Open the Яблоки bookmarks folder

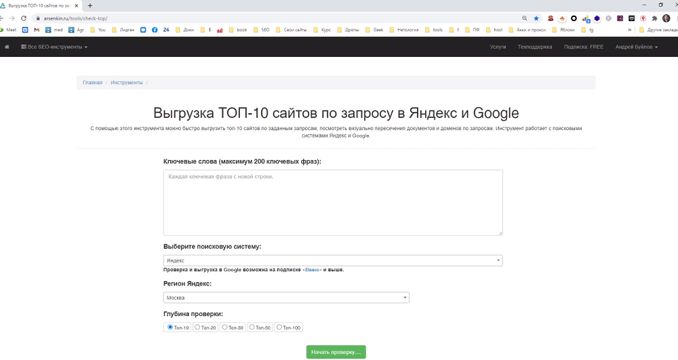563,30
